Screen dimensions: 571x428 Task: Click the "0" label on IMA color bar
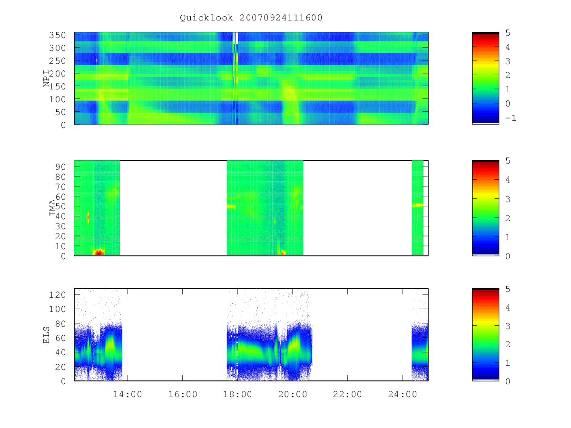[x=508, y=256]
